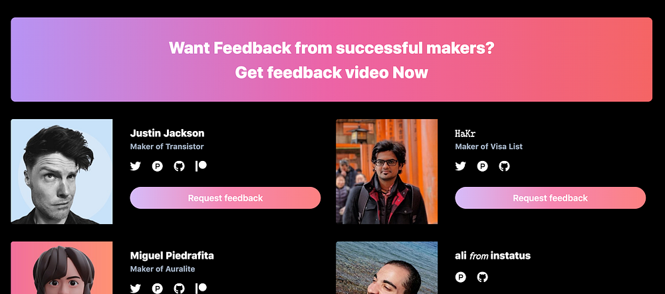Open ali from instatus GitHub icon
Screen dimensions: 665x294
[482, 277]
